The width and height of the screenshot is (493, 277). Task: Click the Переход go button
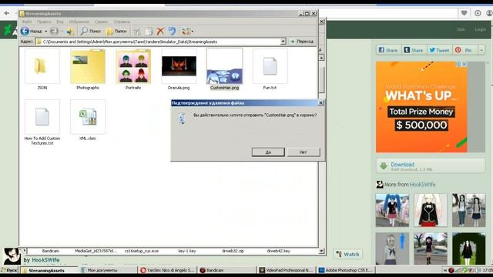click(301, 42)
